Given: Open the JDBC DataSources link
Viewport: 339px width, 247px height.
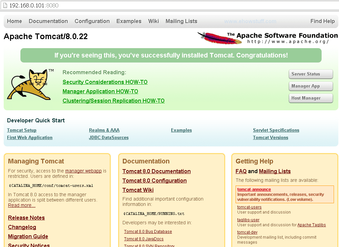Looking at the screenshot, I should [109, 137].
